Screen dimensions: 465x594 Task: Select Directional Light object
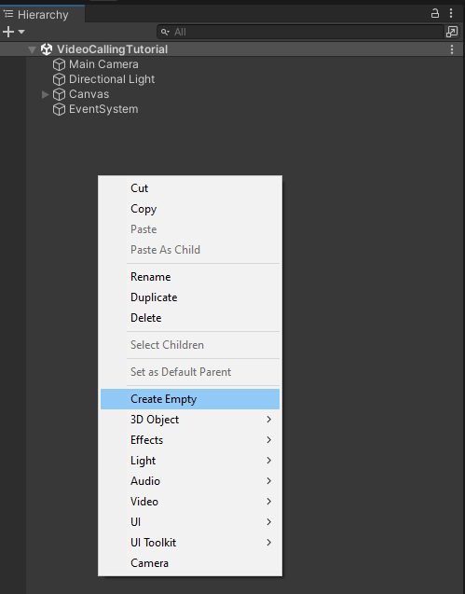click(112, 79)
